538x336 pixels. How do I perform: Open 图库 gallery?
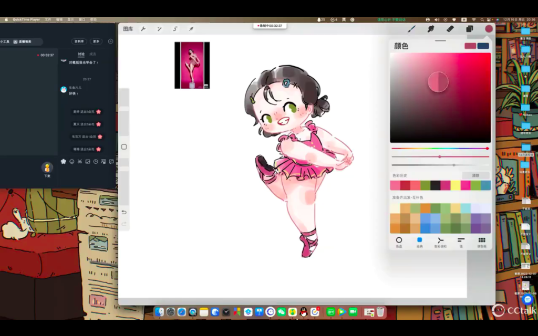click(x=128, y=29)
